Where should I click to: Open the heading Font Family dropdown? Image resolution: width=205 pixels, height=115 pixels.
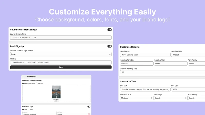[197, 63]
